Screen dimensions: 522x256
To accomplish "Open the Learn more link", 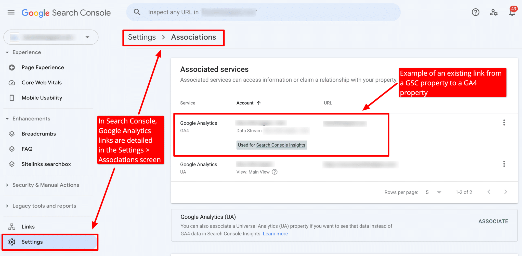I will [x=275, y=233].
